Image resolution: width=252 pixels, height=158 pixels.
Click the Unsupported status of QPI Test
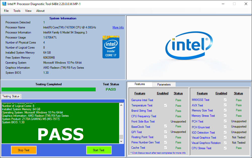(x=178, y=132)
